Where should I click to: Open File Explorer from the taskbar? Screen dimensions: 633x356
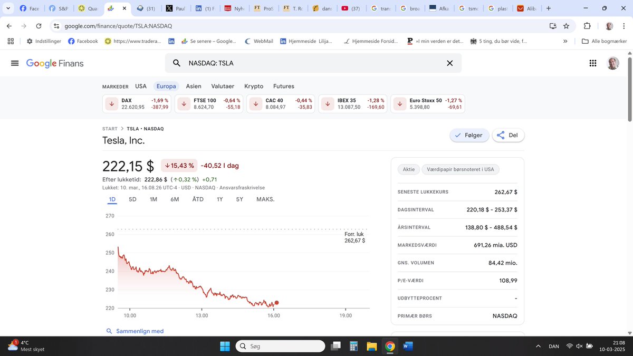pyautogui.click(x=372, y=347)
